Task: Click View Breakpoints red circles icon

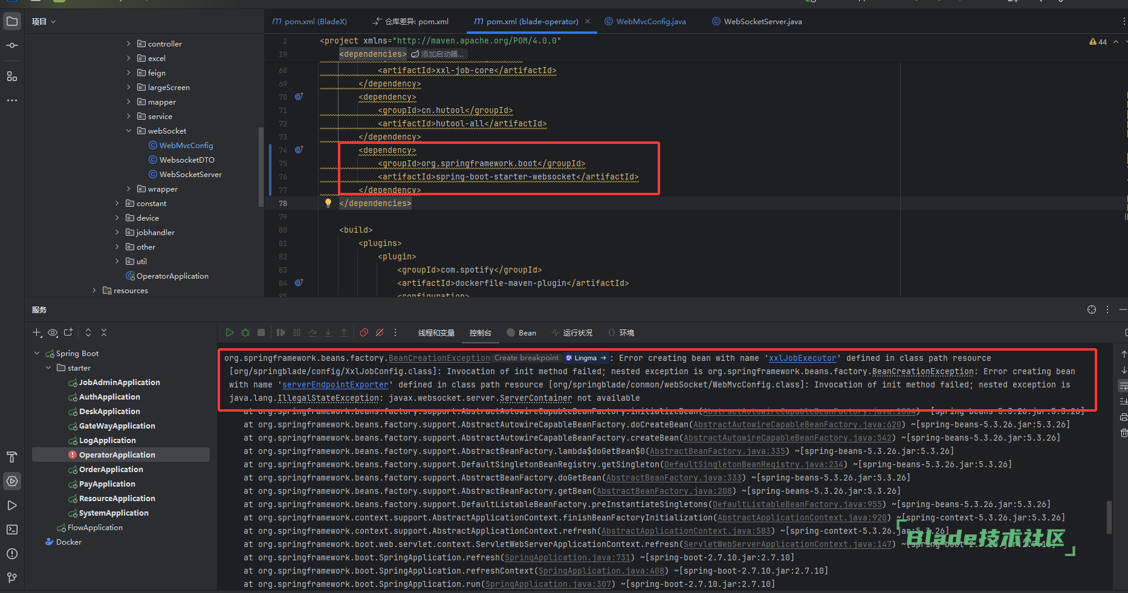Action: 364,332
